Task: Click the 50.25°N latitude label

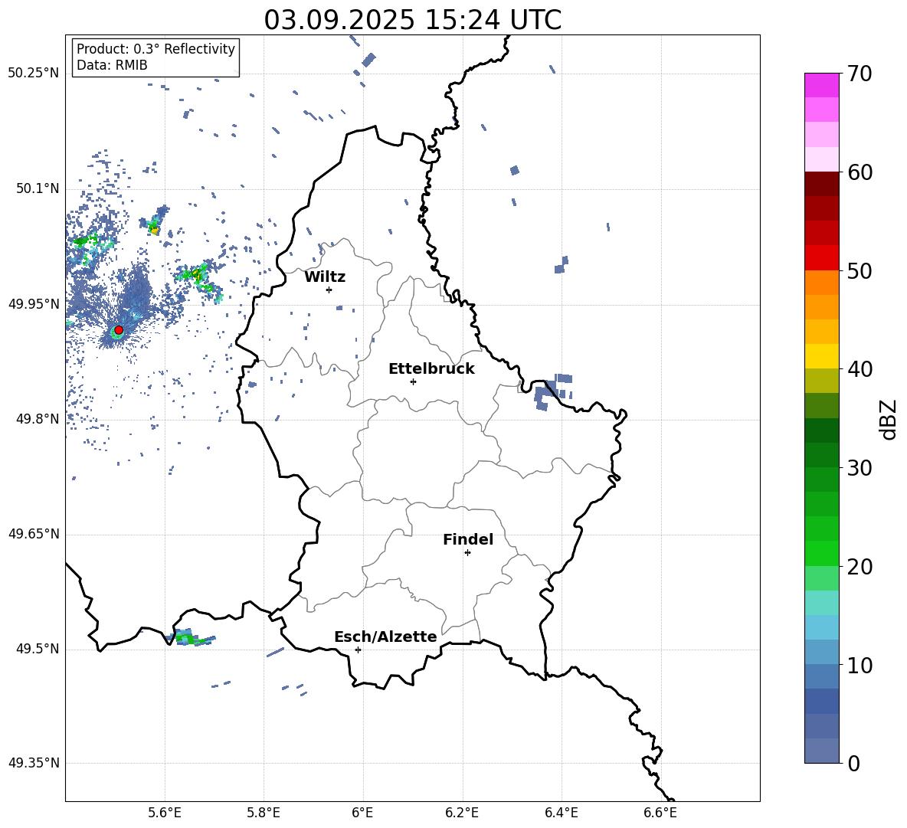Action: tap(34, 74)
